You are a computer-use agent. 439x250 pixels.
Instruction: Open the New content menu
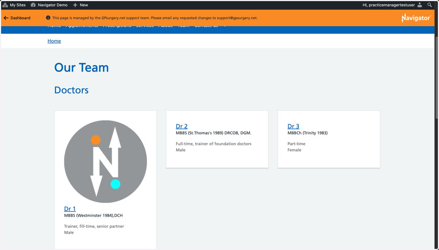(80, 5)
